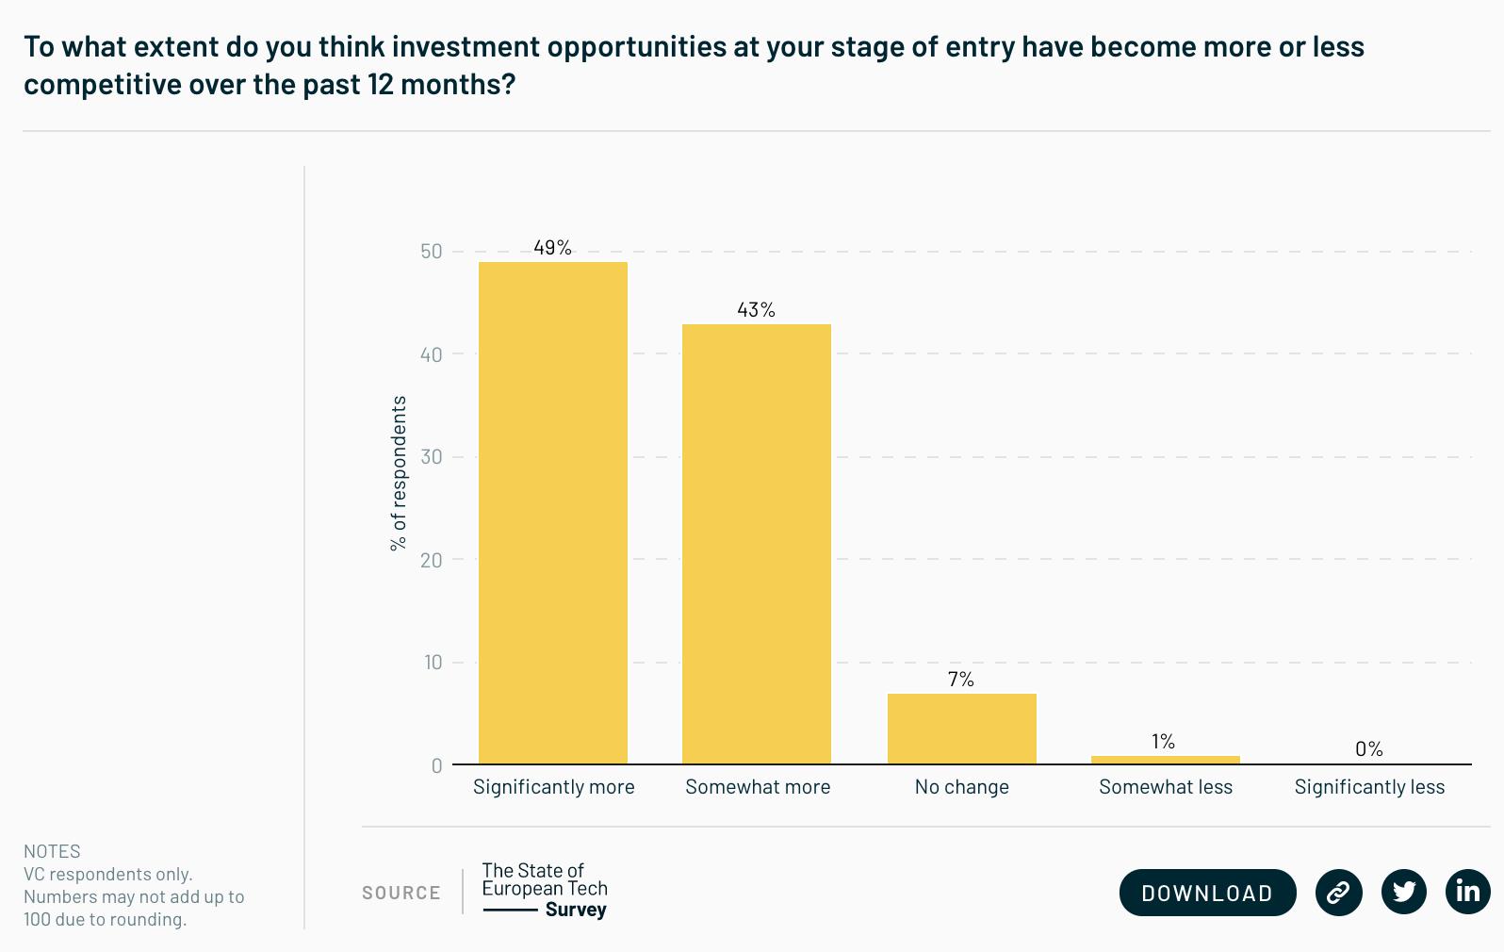This screenshot has height=952, width=1504.
Task: Share chart via the Twitter icon
Action: 1404,892
